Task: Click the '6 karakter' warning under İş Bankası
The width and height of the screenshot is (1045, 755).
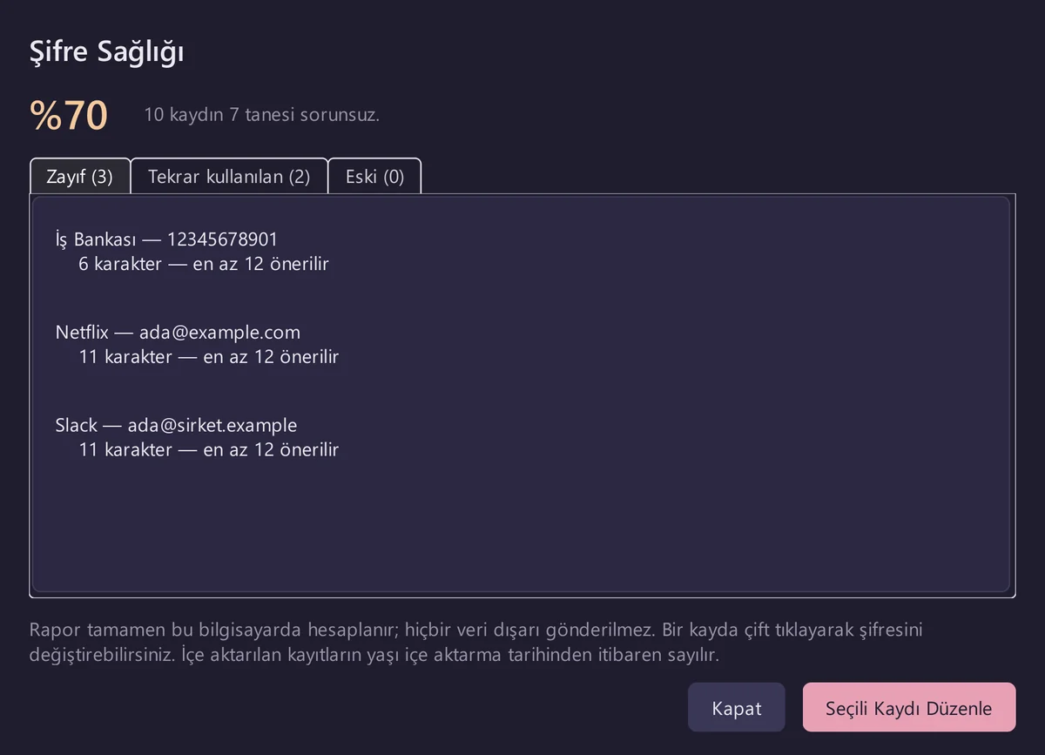Action: click(x=204, y=263)
